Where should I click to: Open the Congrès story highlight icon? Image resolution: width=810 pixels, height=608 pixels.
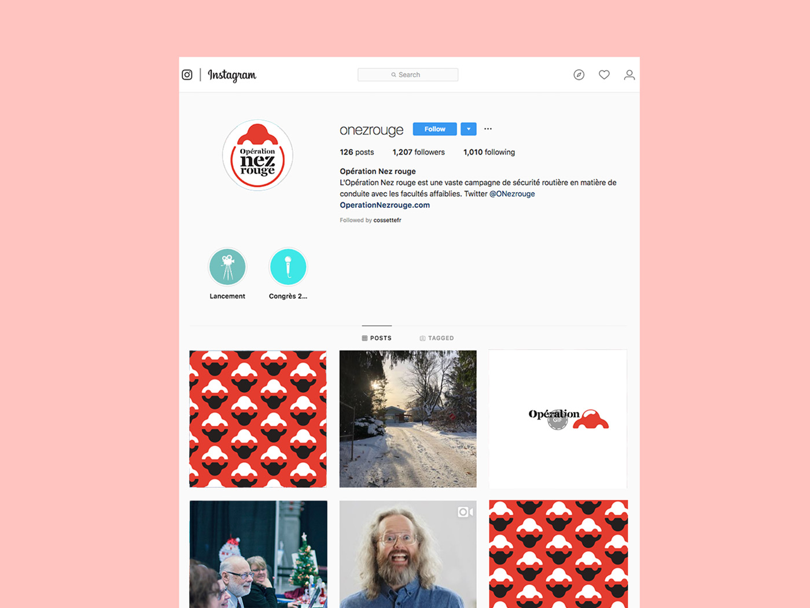pyautogui.click(x=288, y=267)
